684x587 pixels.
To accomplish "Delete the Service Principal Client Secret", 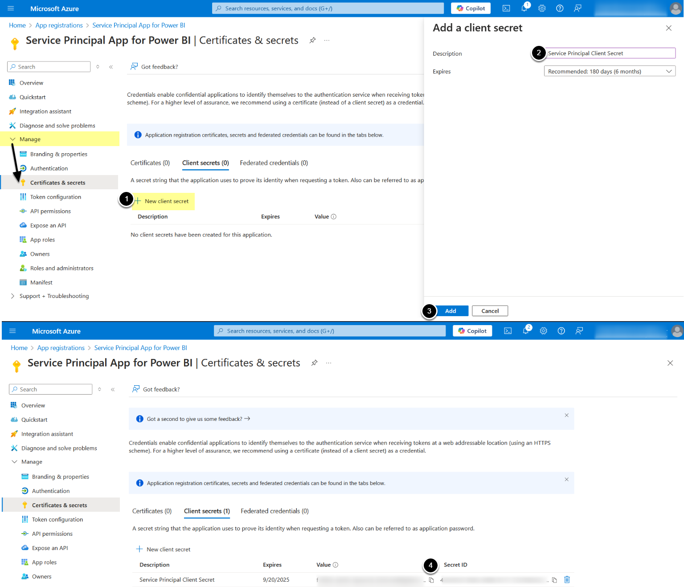I will (567, 579).
